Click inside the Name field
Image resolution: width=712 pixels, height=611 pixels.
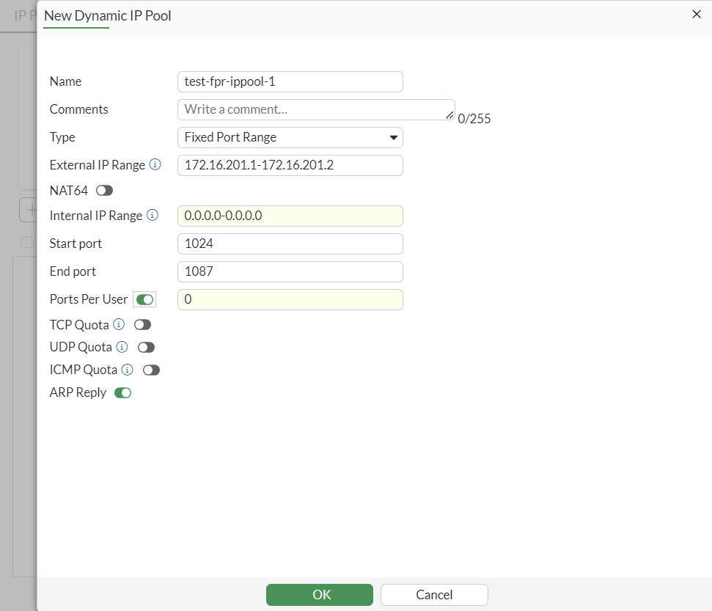coord(290,81)
